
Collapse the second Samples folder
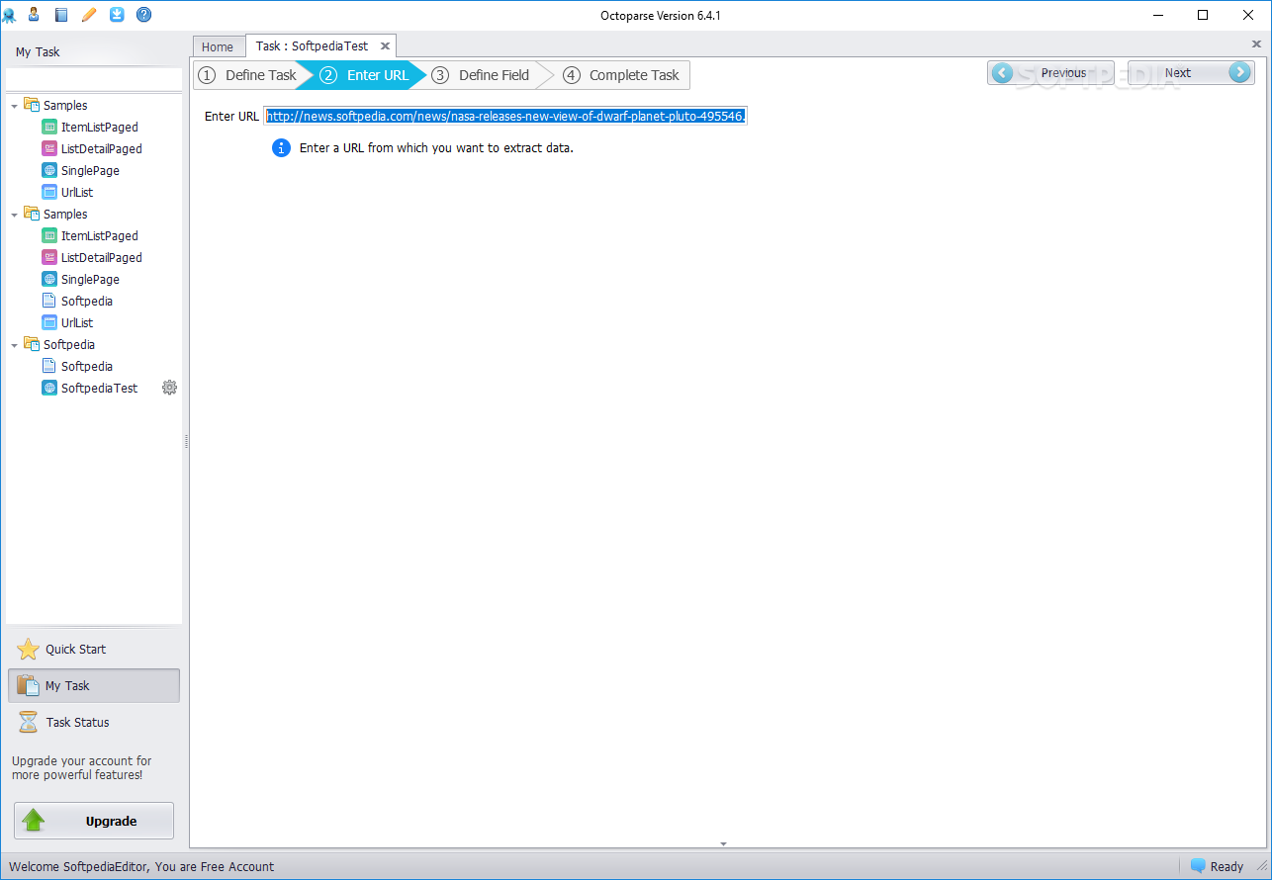14,215
